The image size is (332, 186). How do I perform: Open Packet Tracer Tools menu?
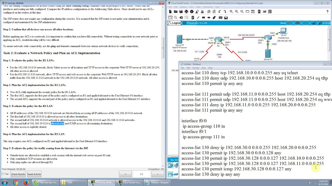198,7
